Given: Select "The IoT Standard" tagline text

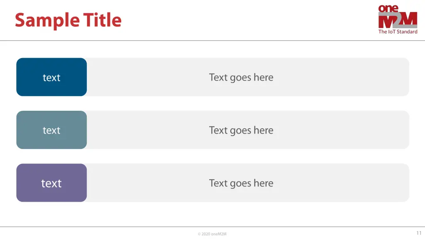Looking at the screenshot, I should (398, 32).
